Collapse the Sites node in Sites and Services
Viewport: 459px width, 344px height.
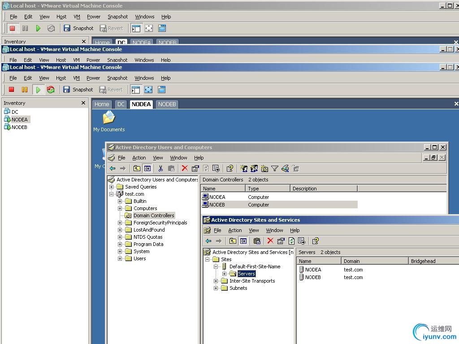tap(207, 259)
